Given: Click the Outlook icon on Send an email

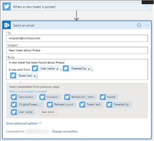Looking at the screenshot, I should click(x=7, y=25).
